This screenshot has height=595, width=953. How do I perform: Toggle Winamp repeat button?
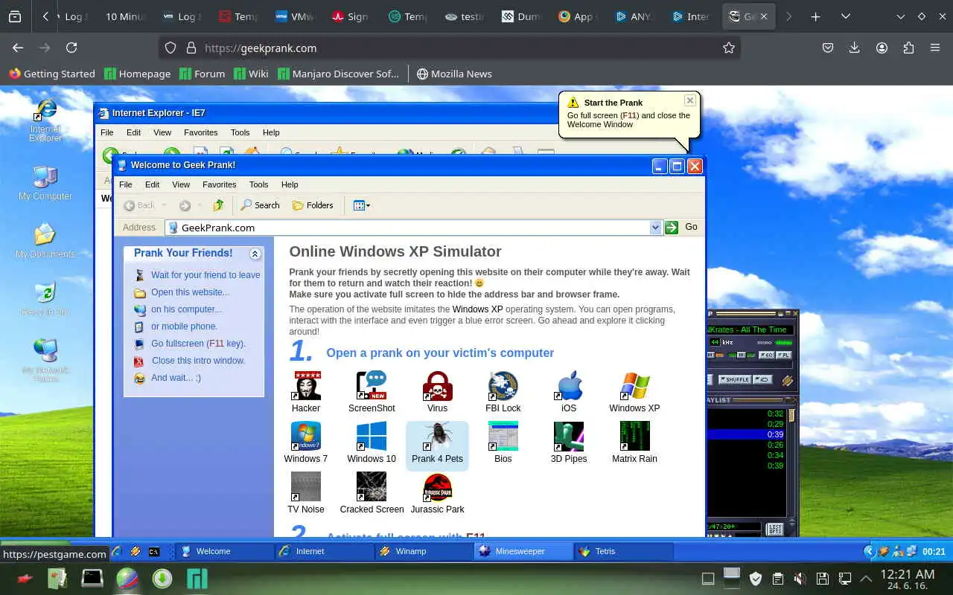[762, 379]
